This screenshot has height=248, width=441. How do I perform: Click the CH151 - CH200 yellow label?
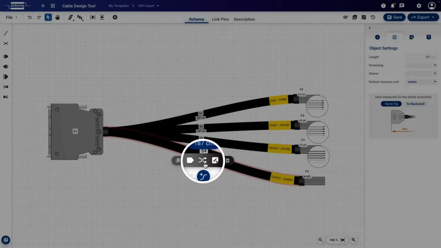[x=282, y=179]
